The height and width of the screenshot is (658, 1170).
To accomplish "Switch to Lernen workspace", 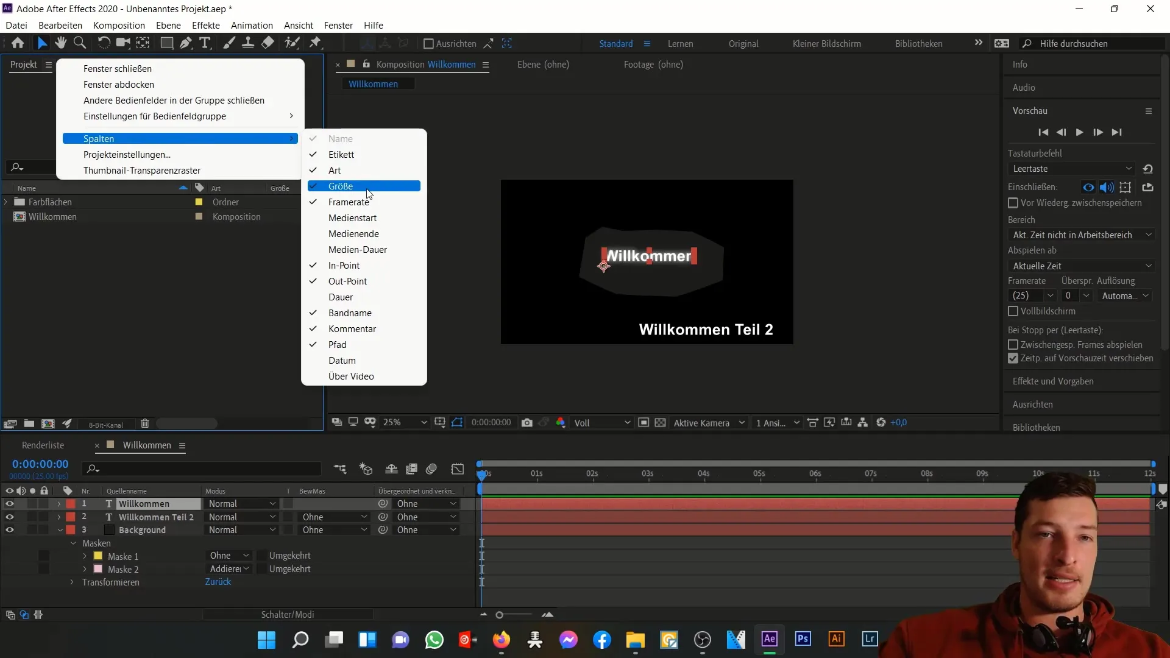I will (680, 44).
